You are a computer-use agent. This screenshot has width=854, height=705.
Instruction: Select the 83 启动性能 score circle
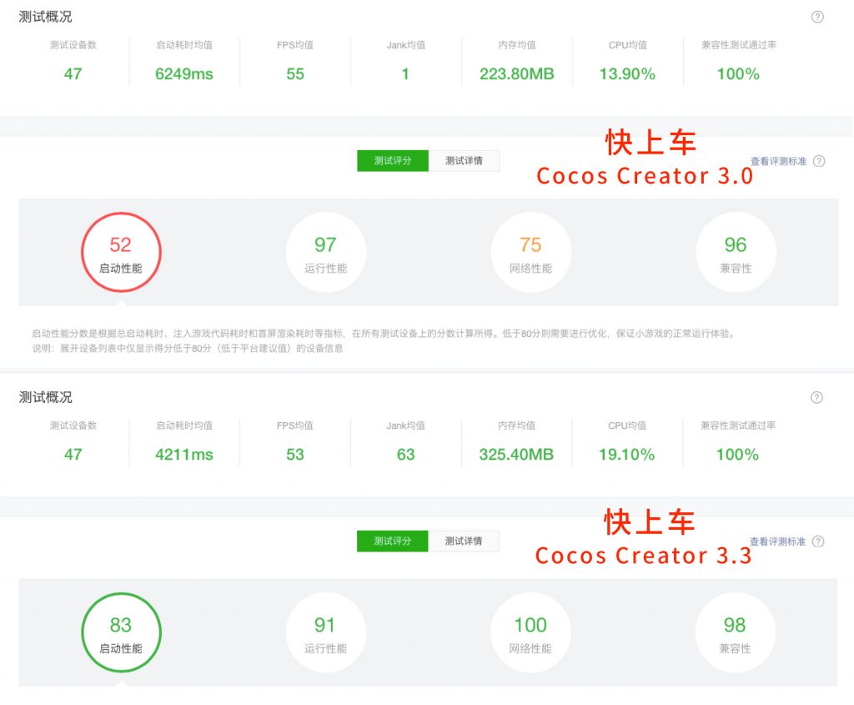tap(121, 632)
